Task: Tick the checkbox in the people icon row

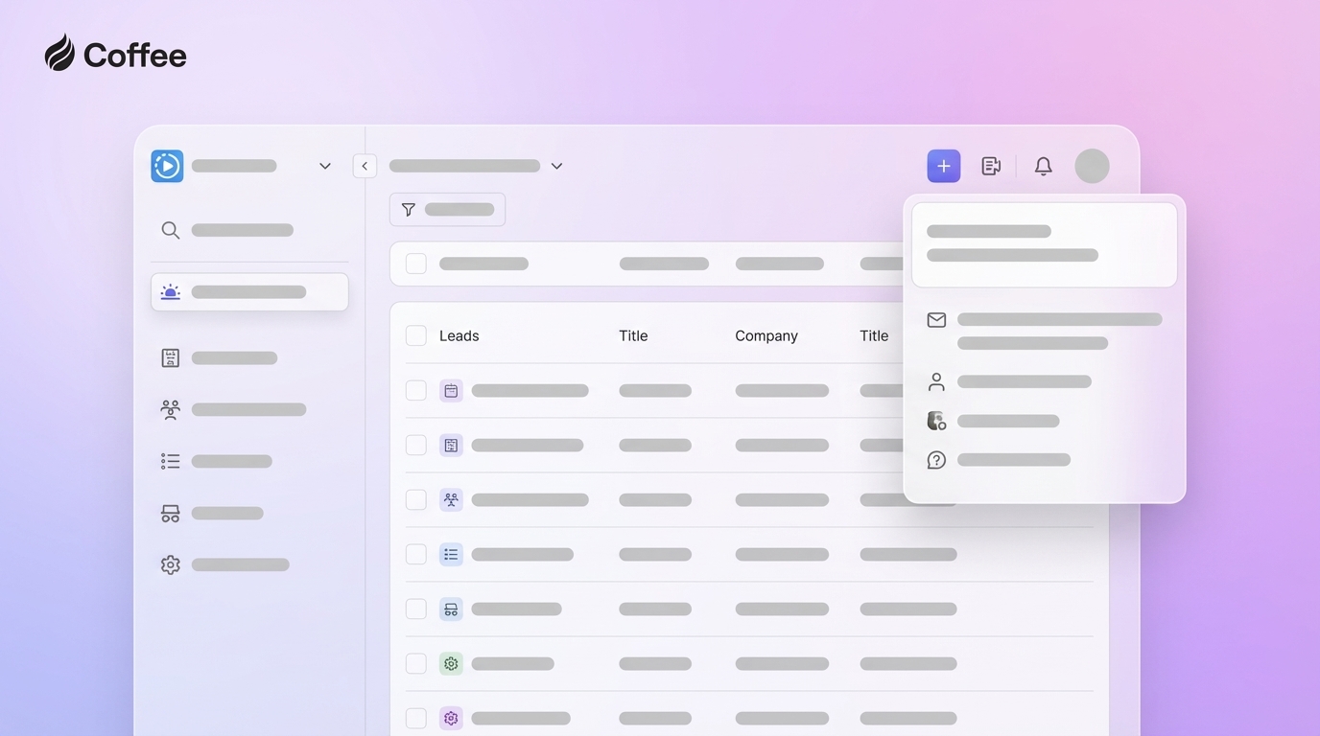Action: 416,499
